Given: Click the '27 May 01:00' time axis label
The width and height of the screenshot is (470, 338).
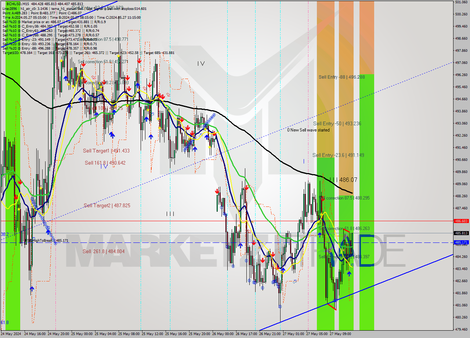Looking at the screenshot, I should click(293, 334).
